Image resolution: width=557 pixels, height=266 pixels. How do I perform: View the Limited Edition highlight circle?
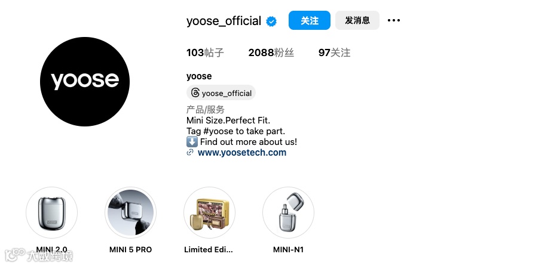point(209,212)
